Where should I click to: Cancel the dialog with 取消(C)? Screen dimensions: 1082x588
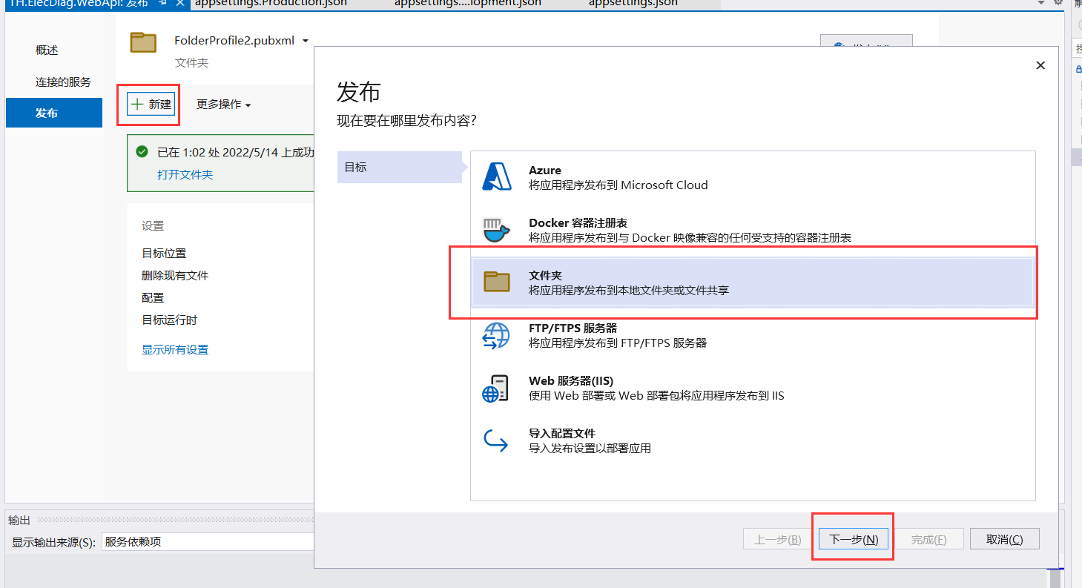point(1005,539)
